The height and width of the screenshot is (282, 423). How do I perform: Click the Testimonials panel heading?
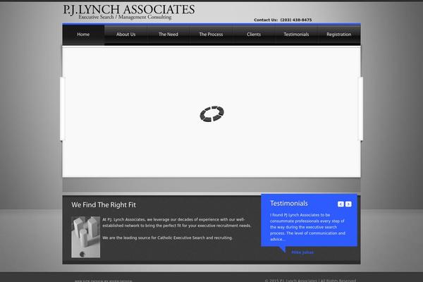[x=289, y=204]
